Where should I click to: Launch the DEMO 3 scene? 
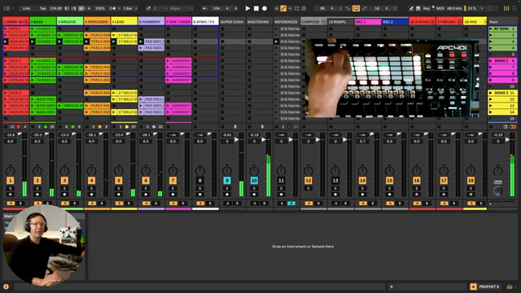[x=491, y=93]
